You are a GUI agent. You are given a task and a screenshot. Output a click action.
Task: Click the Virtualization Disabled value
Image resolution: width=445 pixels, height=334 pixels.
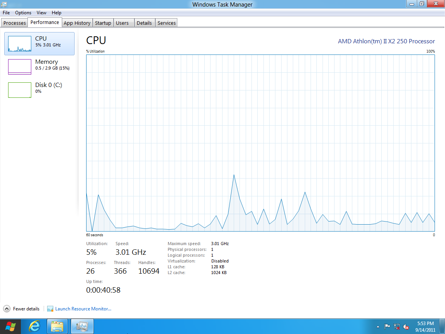coord(220,261)
